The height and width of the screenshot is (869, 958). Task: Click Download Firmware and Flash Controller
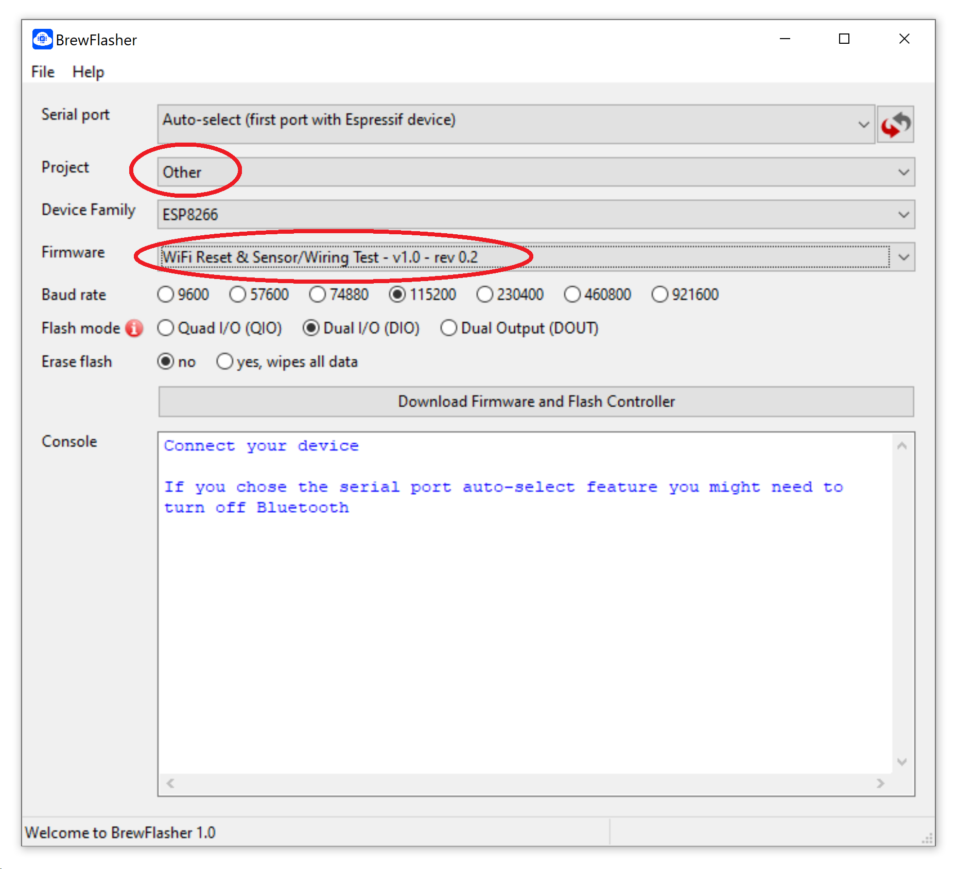click(x=536, y=402)
